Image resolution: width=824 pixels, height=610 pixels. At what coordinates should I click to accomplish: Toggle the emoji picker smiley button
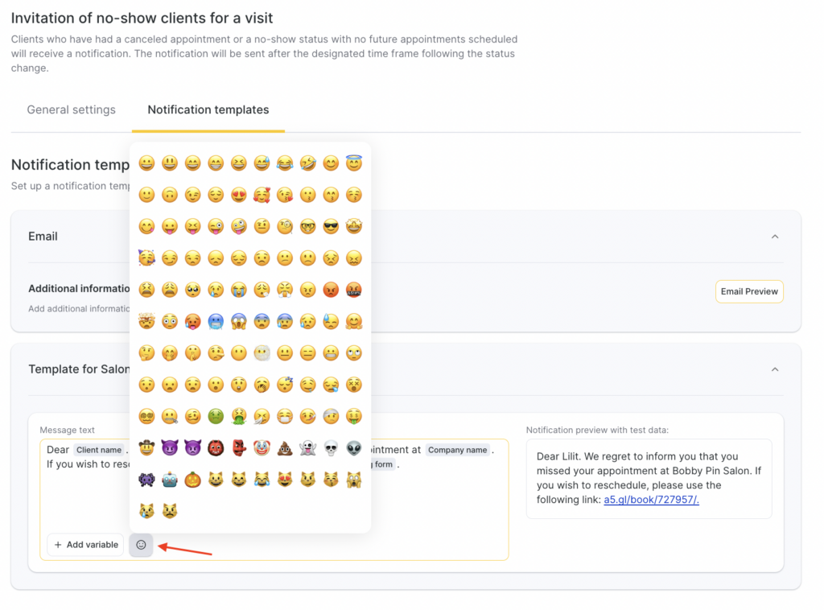(x=141, y=545)
